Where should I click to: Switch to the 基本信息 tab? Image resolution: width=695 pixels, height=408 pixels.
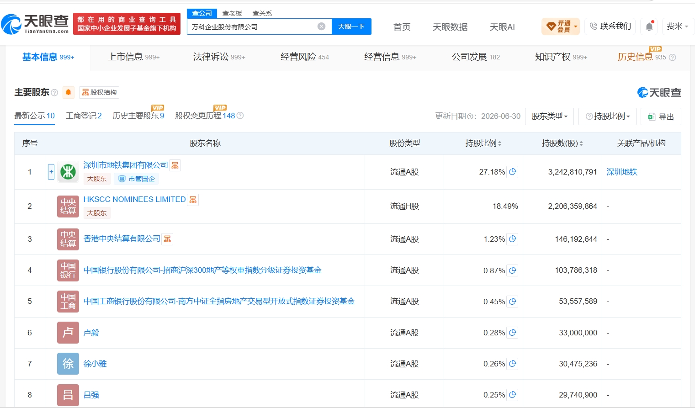(x=48, y=57)
